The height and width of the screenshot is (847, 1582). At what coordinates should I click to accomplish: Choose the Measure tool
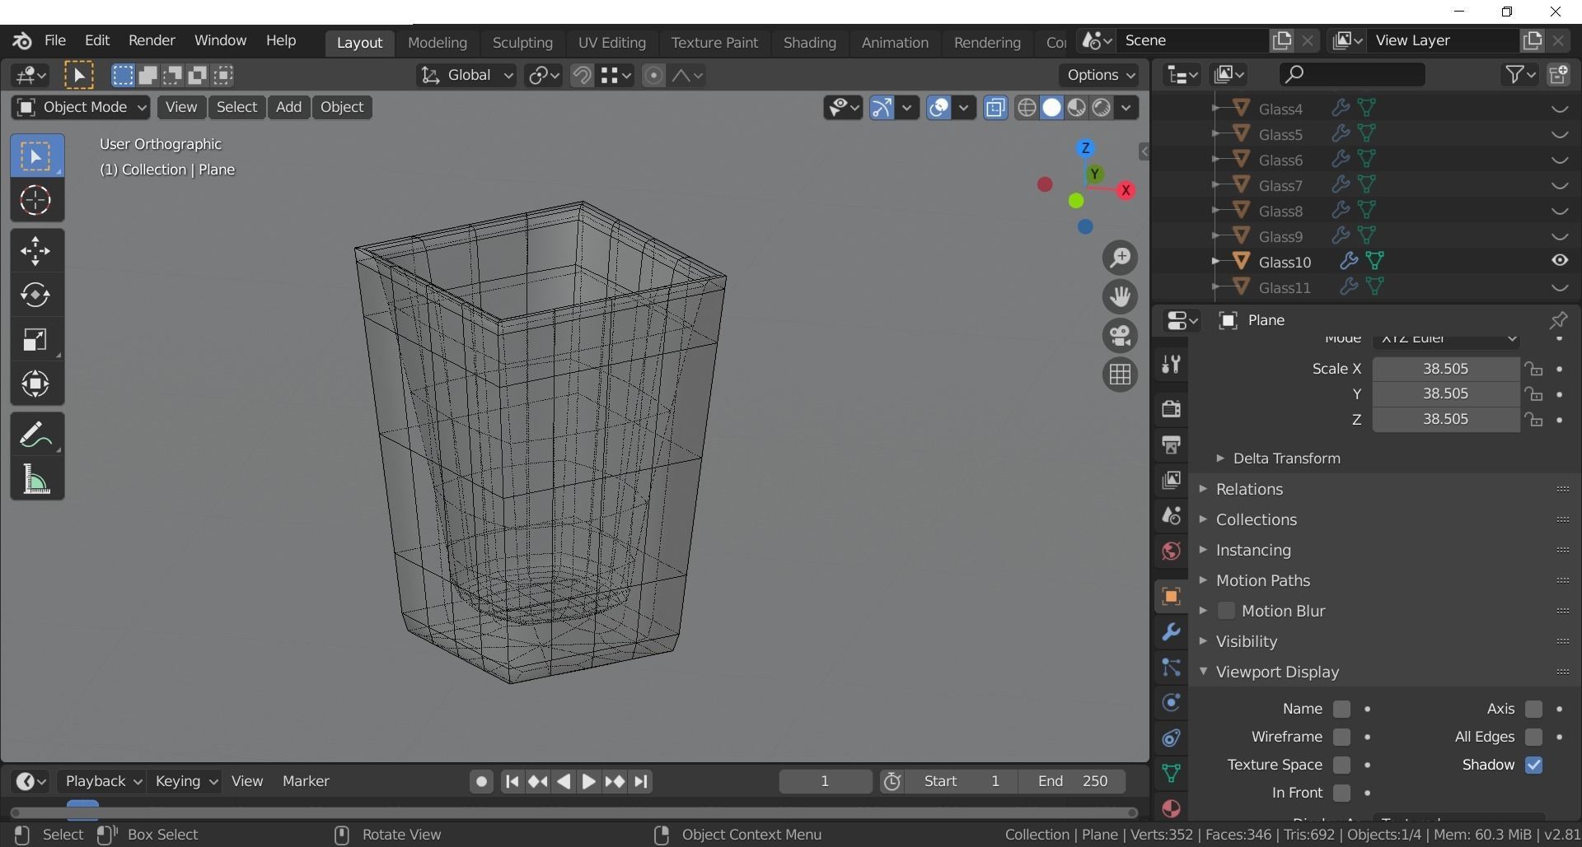point(35,479)
